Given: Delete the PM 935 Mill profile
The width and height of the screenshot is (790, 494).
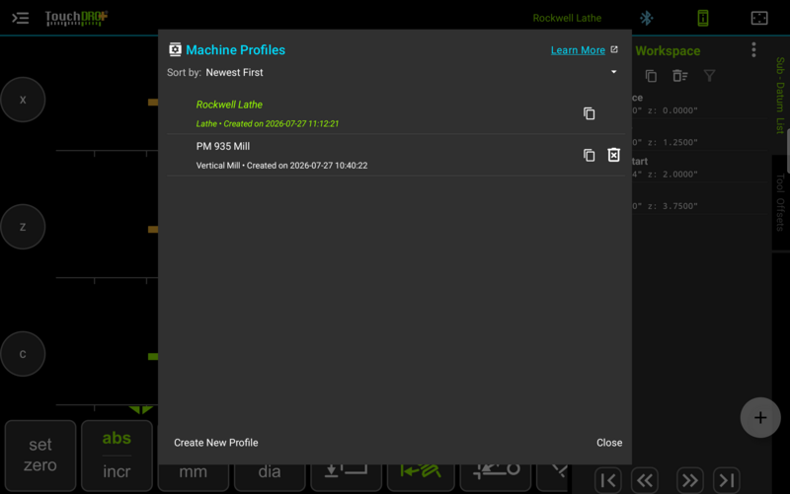Looking at the screenshot, I should pyautogui.click(x=613, y=155).
